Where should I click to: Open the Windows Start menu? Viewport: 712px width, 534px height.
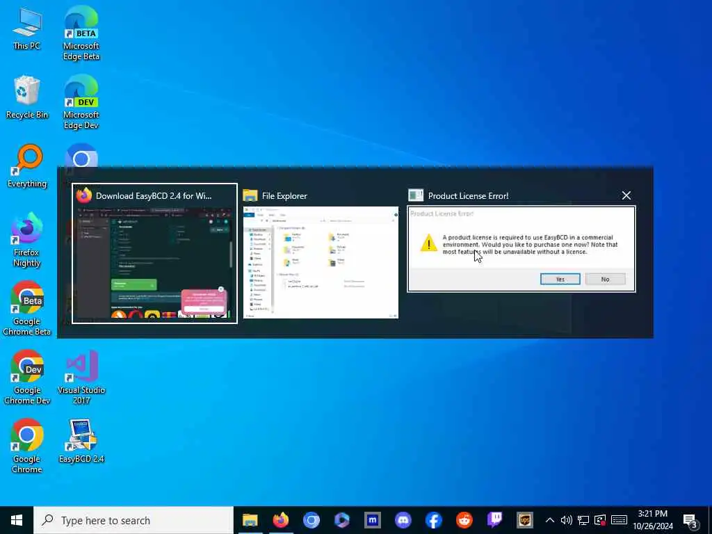(17, 520)
